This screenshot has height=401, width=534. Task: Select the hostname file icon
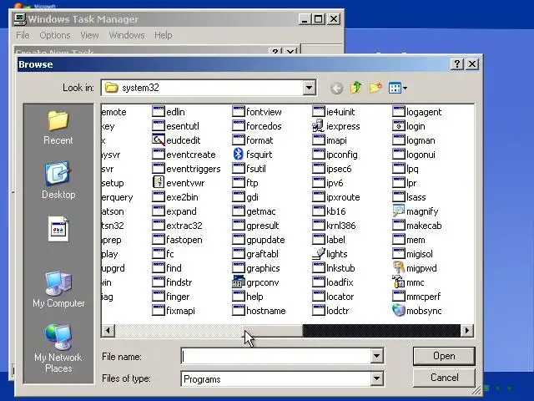tap(239, 311)
